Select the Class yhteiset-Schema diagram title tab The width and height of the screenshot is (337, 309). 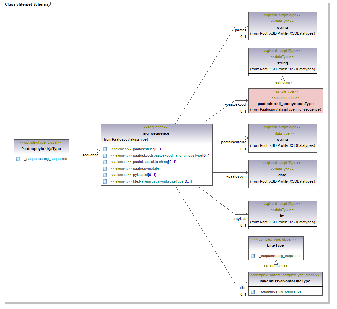[x=26, y=5]
